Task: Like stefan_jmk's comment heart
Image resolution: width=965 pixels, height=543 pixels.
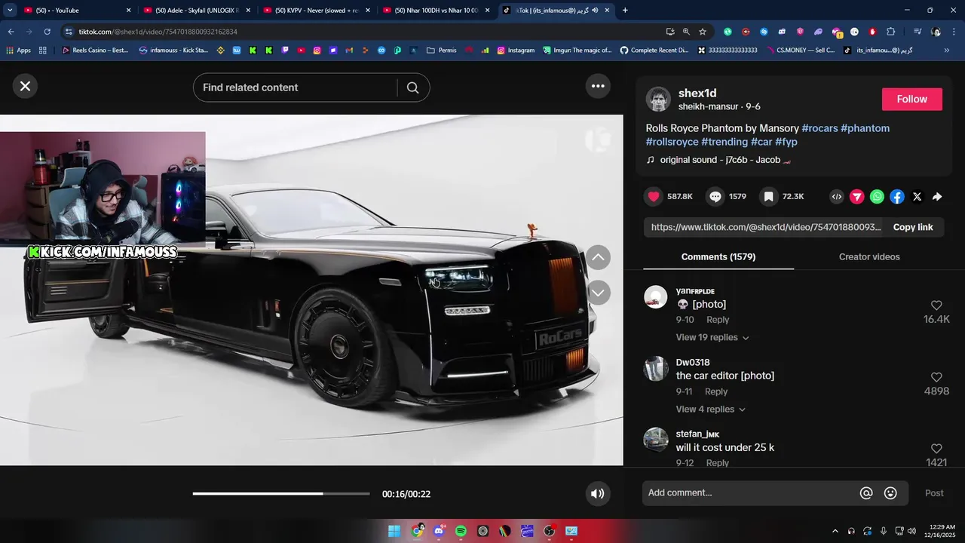Action: 936,449
